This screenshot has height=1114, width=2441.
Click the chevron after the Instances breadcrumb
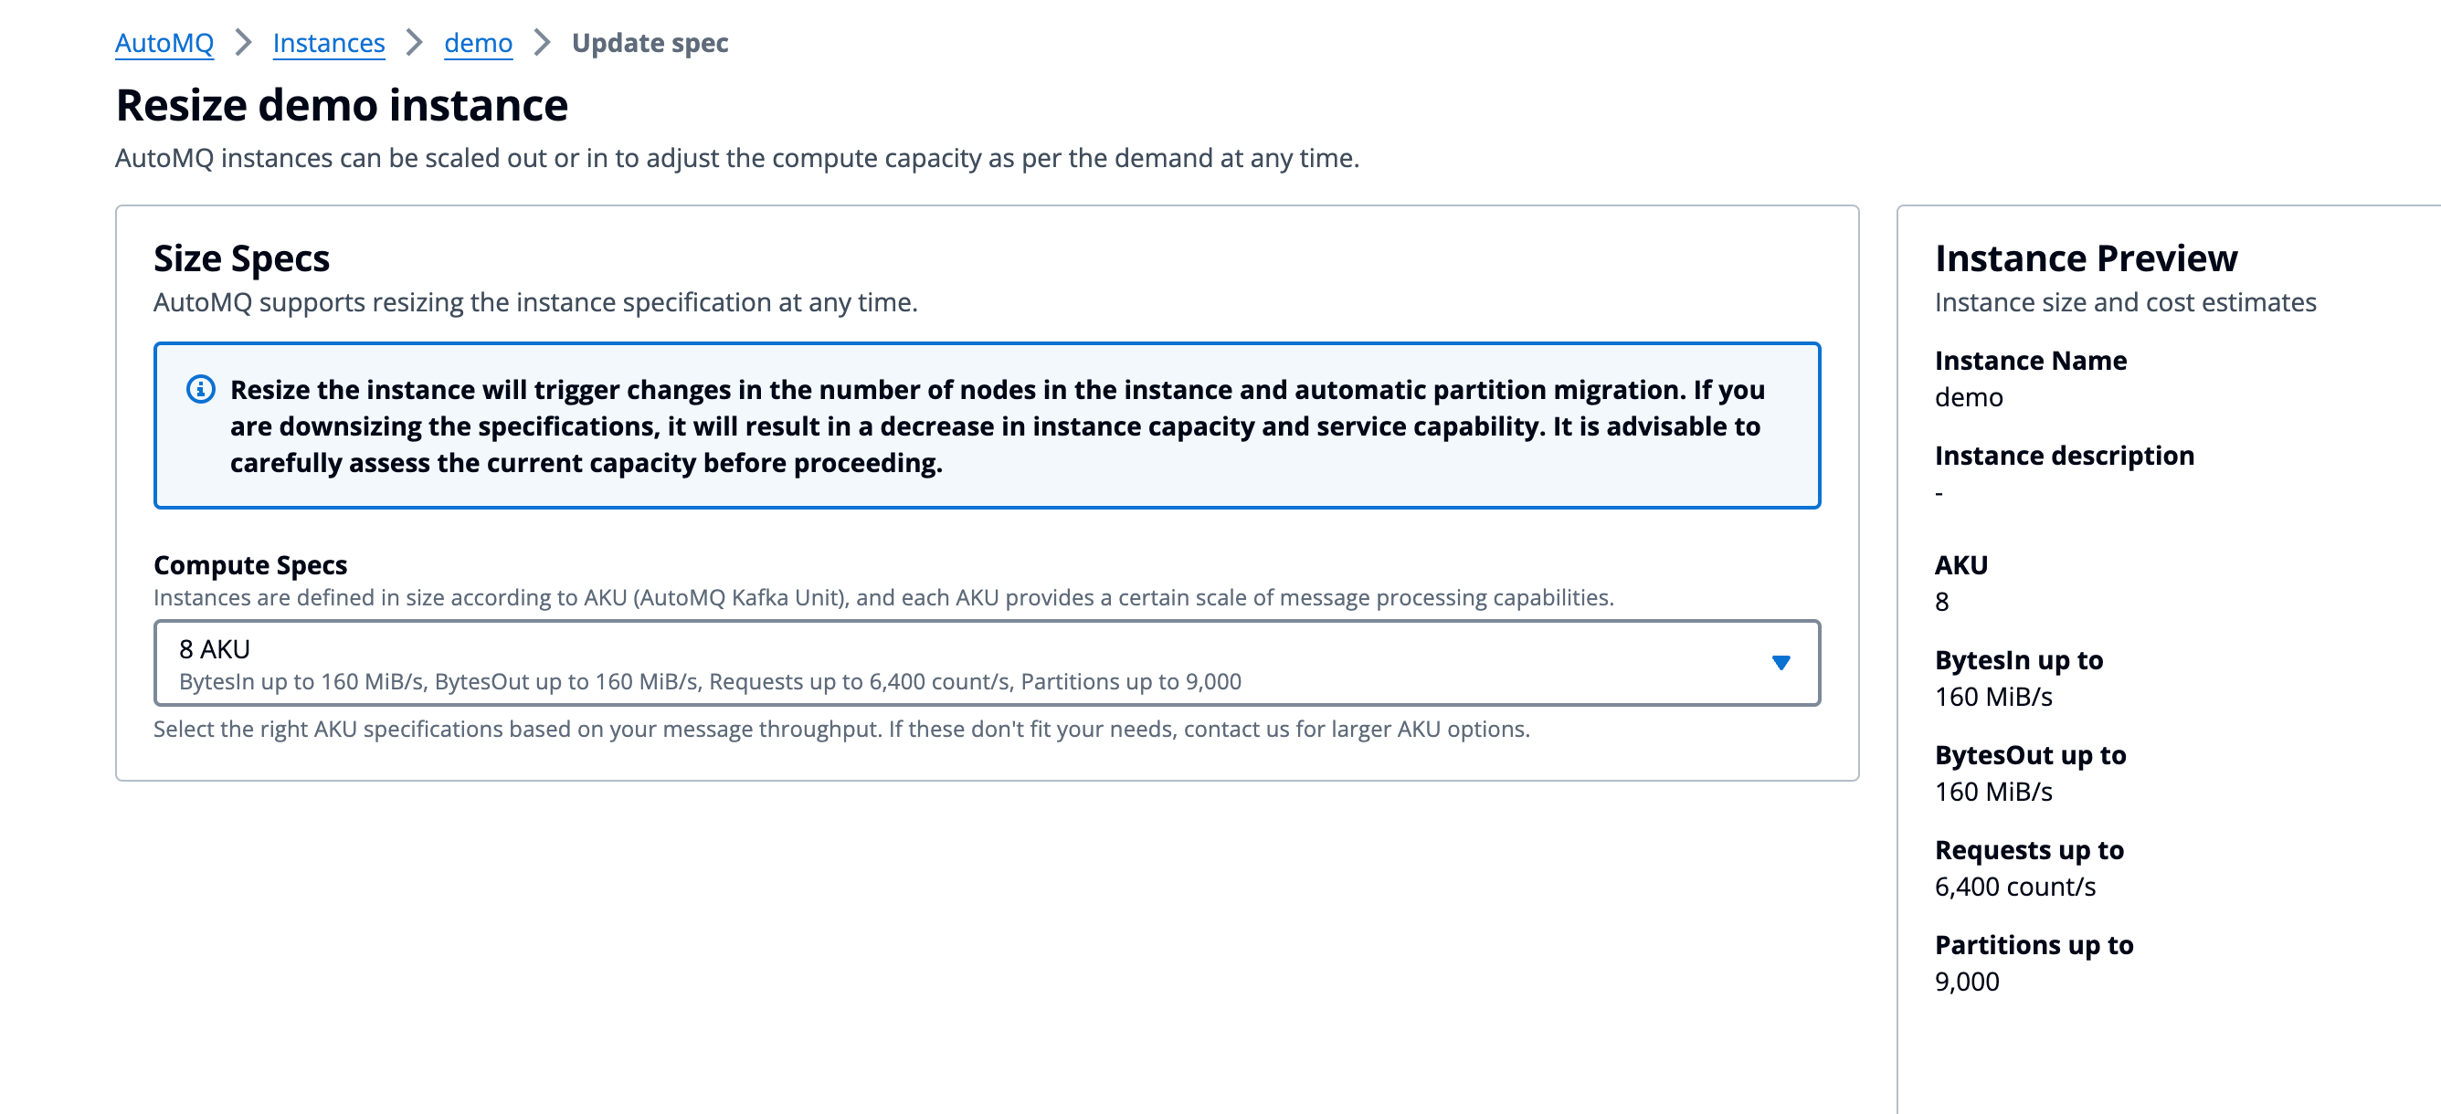coord(414,43)
